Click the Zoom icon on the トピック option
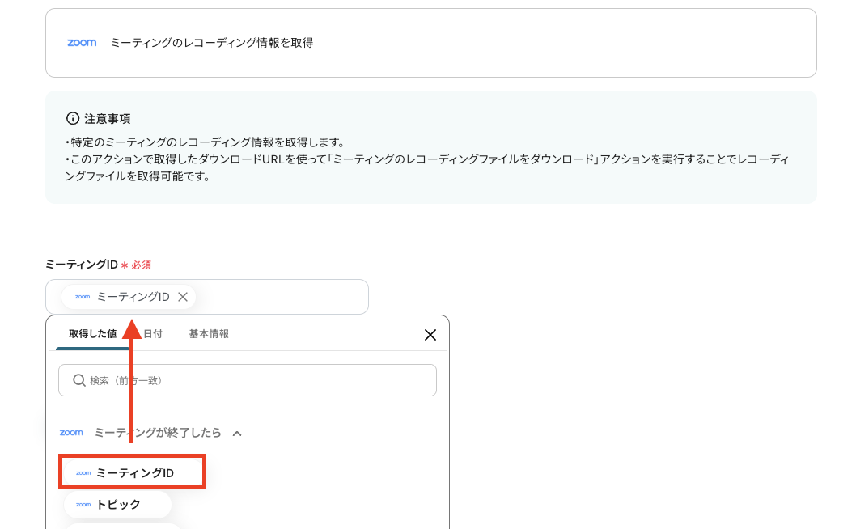 pos(83,504)
